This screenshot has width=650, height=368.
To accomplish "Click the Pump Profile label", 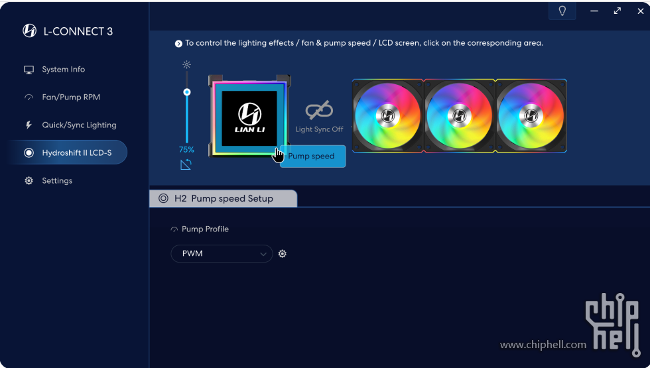I will click(x=205, y=229).
